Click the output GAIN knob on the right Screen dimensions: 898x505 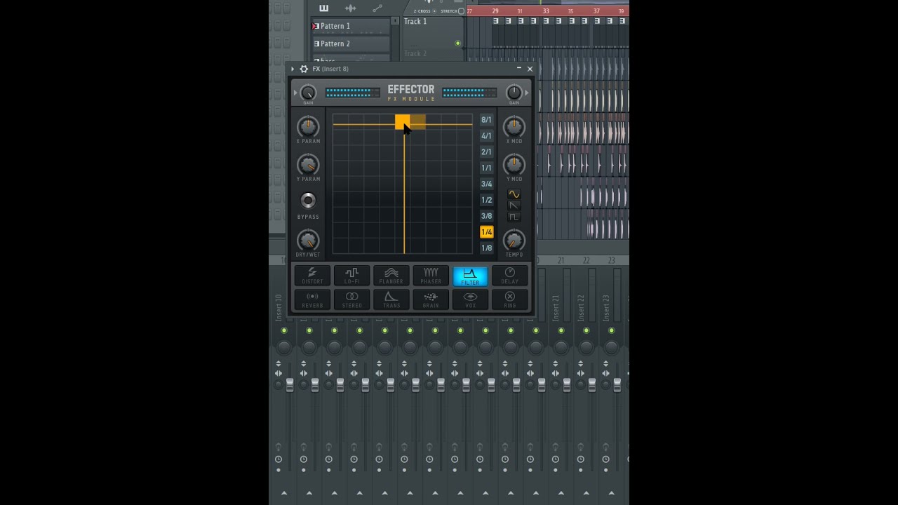[x=514, y=93]
